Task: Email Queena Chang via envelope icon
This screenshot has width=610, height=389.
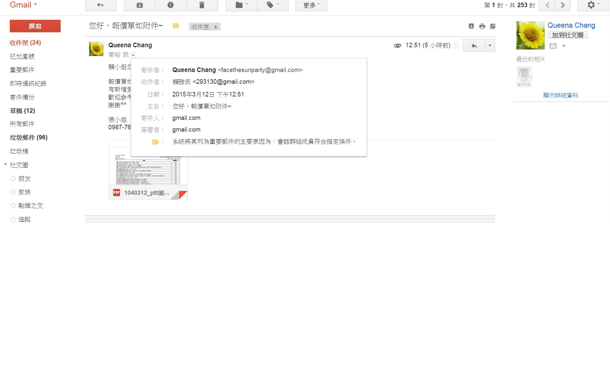Action: coord(553,46)
